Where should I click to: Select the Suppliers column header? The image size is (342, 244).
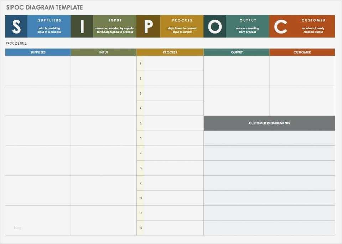38,52
